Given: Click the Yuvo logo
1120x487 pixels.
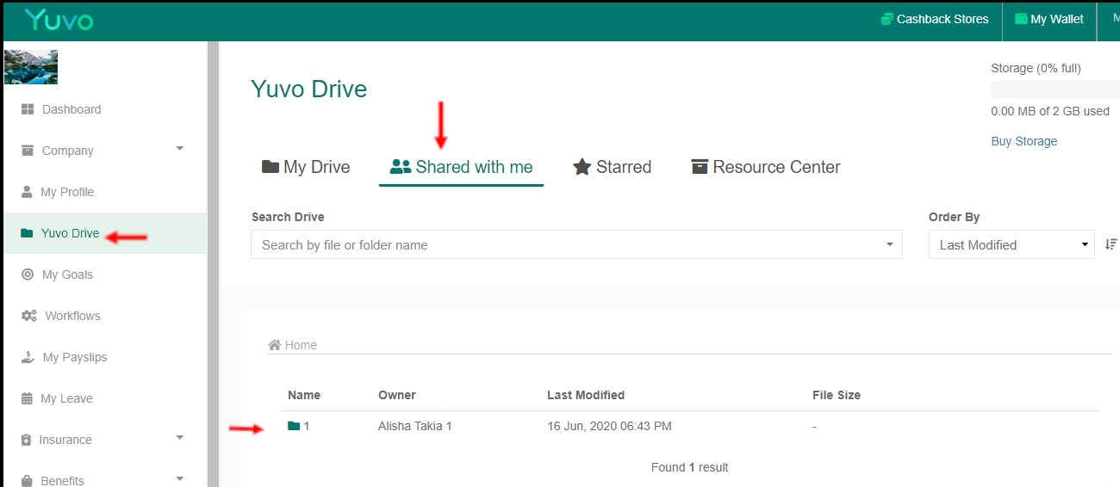Looking at the screenshot, I should [x=59, y=20].
